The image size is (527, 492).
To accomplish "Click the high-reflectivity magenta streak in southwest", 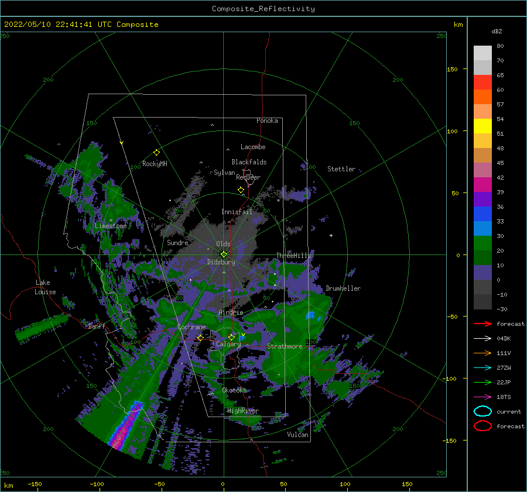I will click(127, 425).
